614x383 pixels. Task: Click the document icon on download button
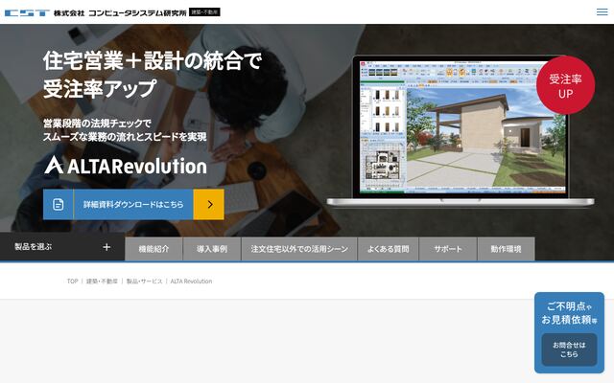[58, 204]
